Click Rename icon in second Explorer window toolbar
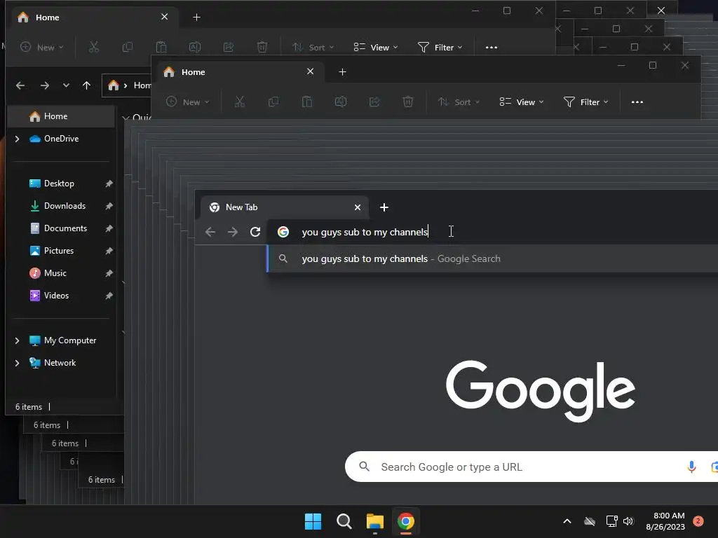The width and height of the screenshot is (718, 538). tap(341, 102)
